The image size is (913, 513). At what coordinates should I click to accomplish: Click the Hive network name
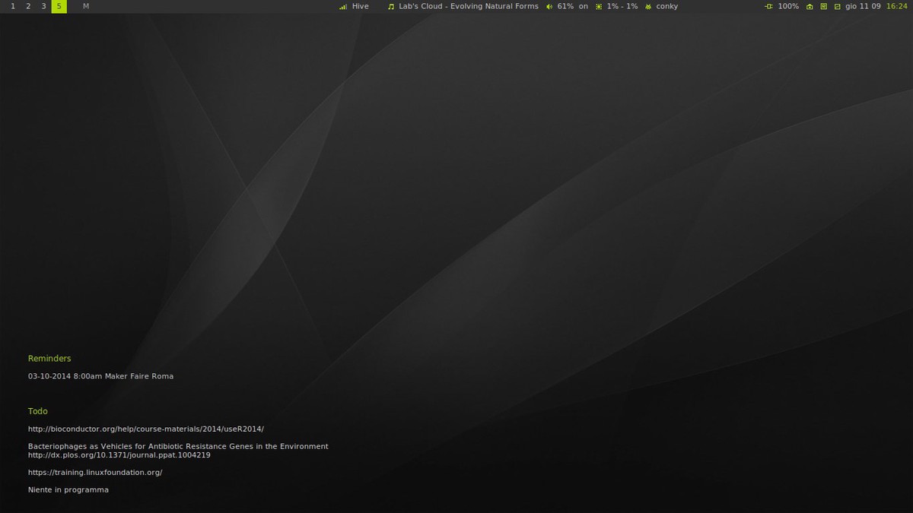click(359, 6)
